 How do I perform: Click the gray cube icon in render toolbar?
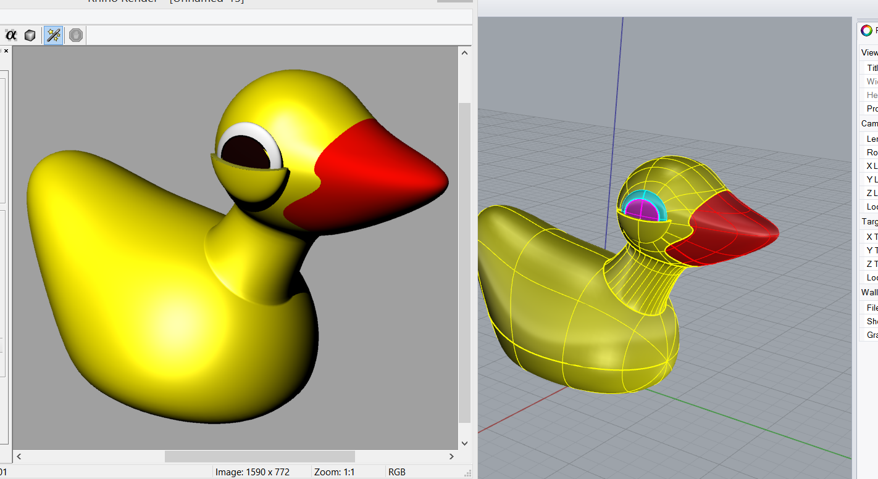click(x=30, y=35)
